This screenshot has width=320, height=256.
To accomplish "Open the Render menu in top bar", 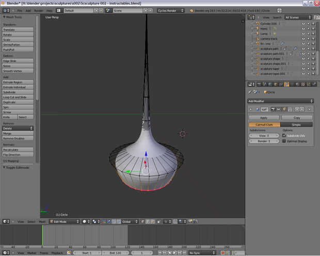I will click(x=38, y=10).
